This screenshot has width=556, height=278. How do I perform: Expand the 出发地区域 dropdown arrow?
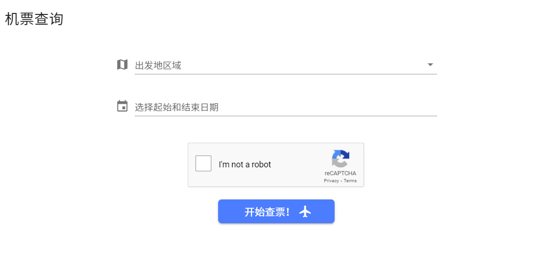(x=430, y=65)
